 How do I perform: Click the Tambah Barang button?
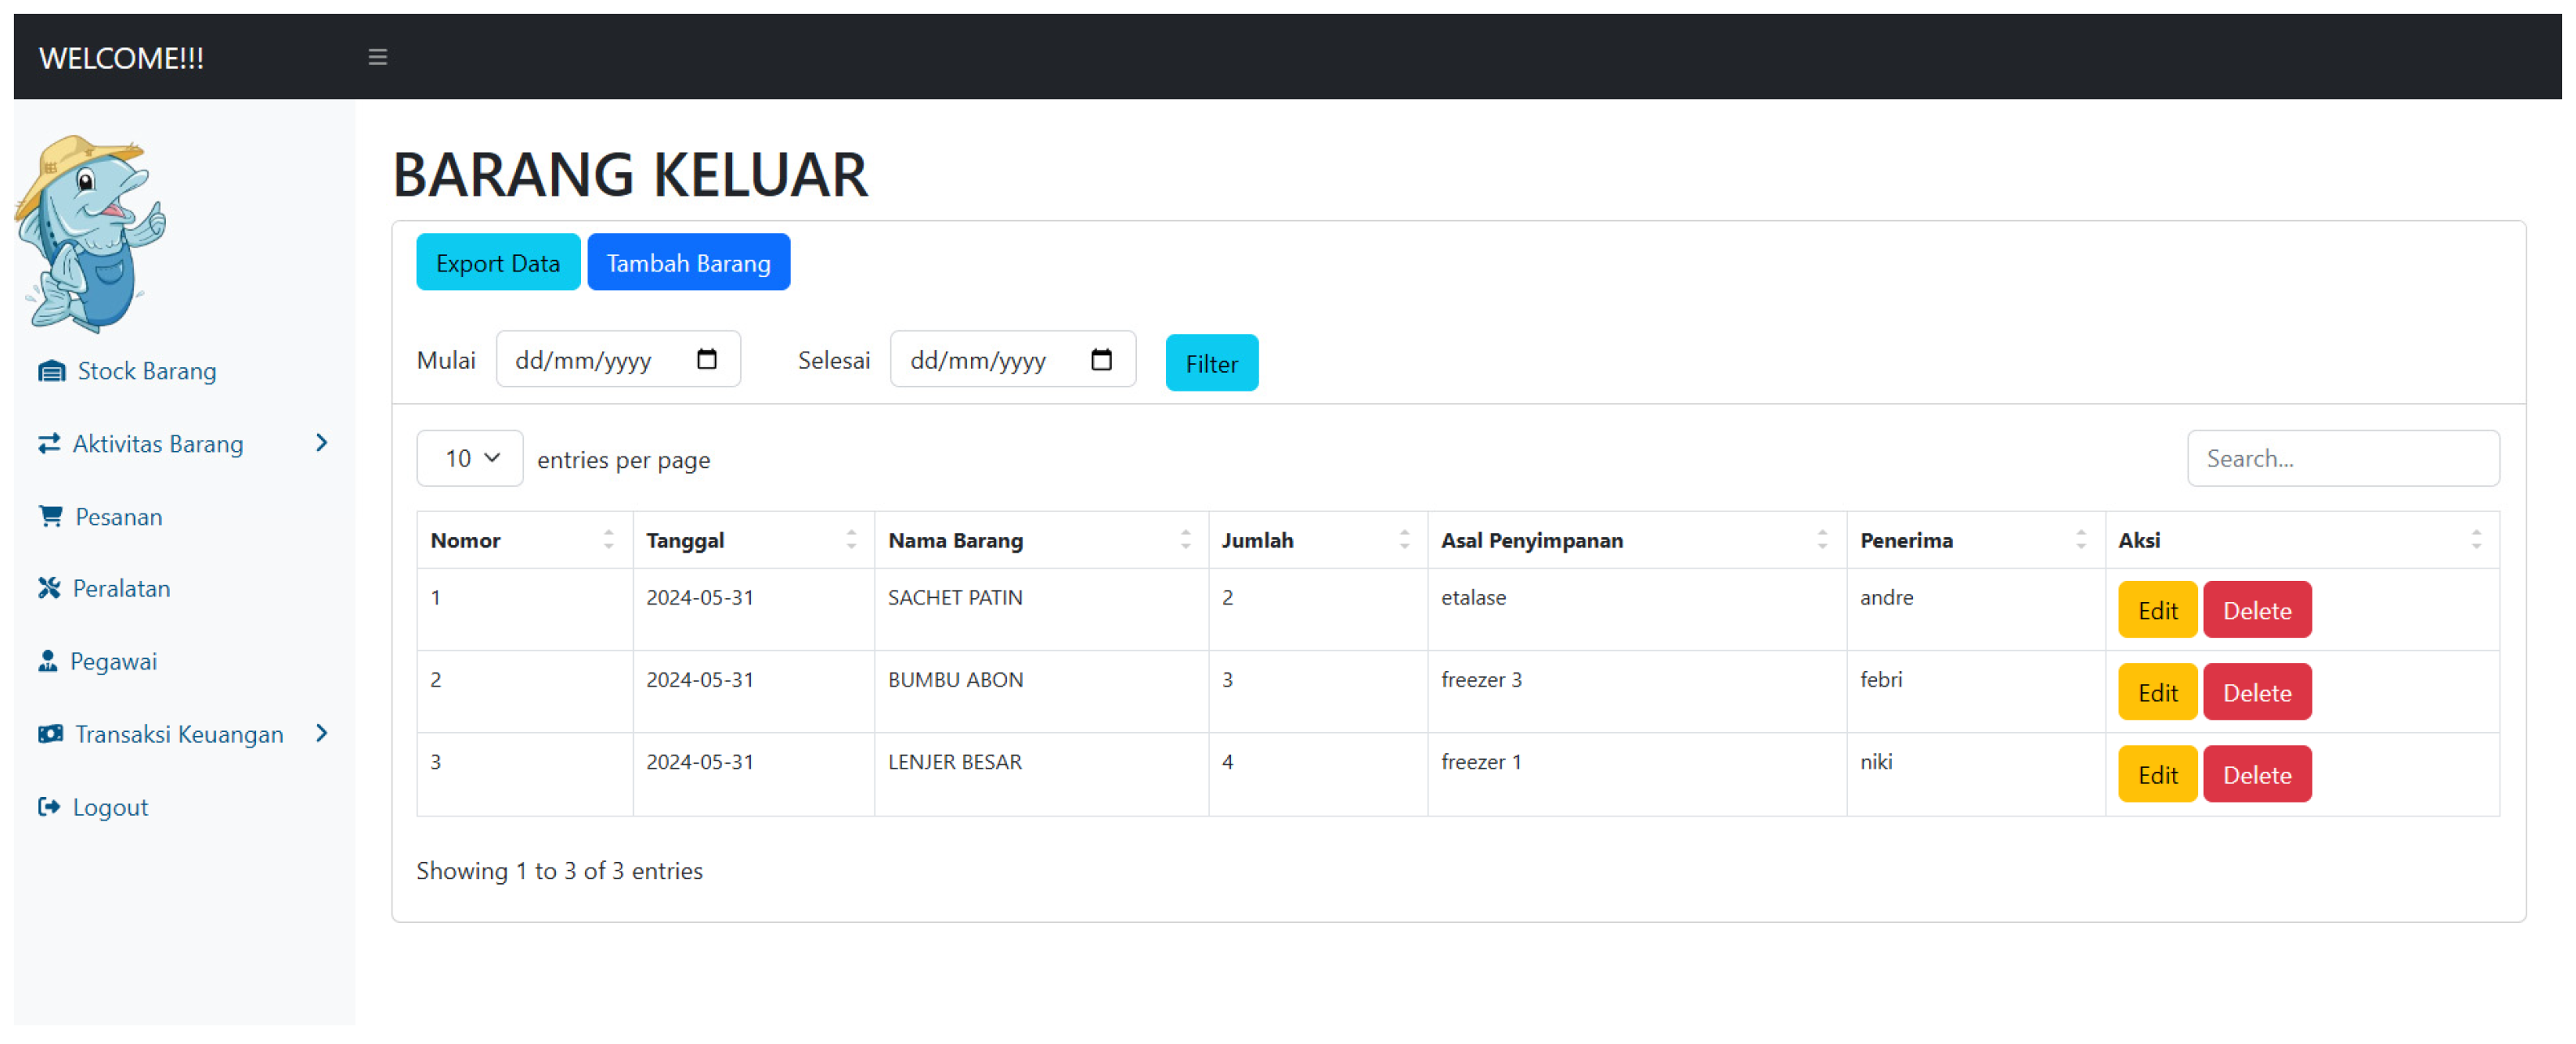pyautogui.click(x=688, y=263)
